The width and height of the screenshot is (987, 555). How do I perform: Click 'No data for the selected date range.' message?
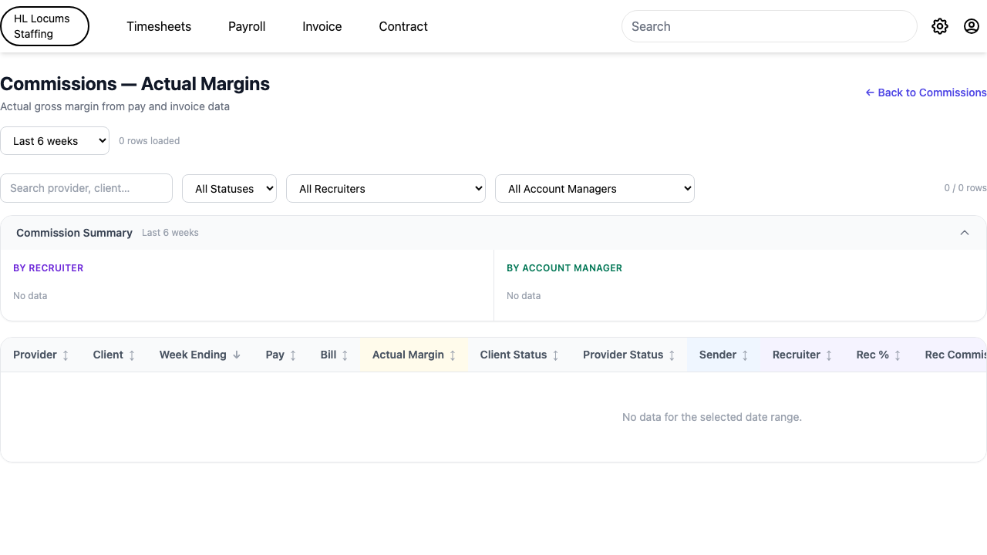pos(712,417)
